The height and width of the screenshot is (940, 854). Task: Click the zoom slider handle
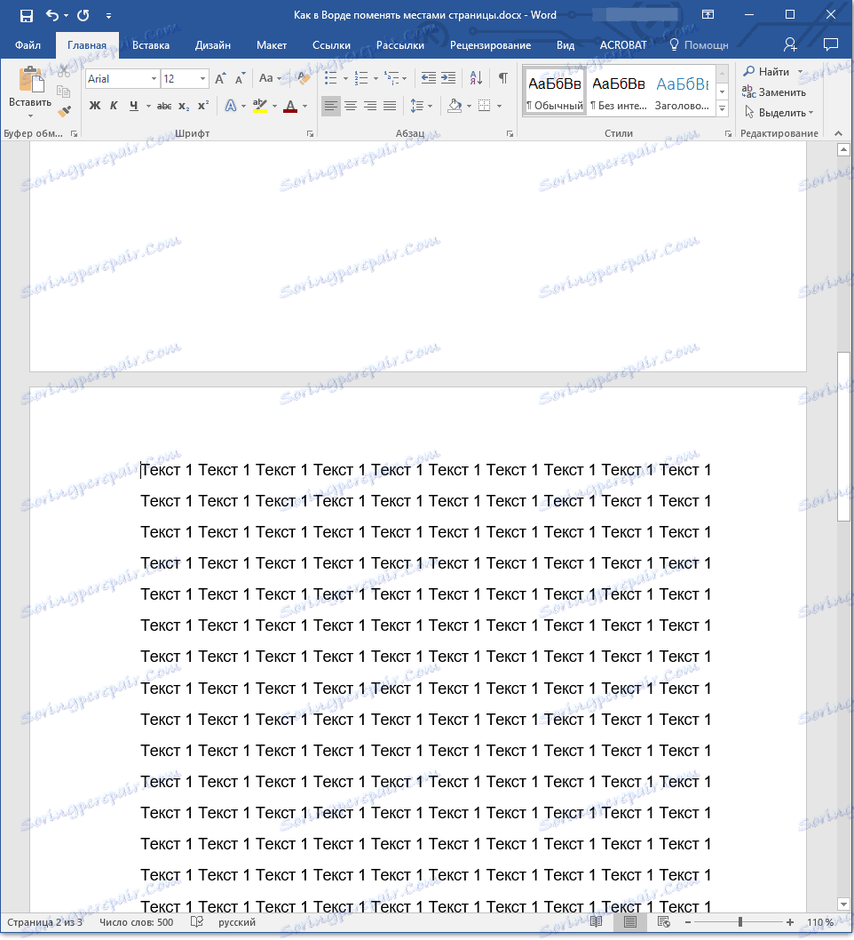click(x=740, y=922)
